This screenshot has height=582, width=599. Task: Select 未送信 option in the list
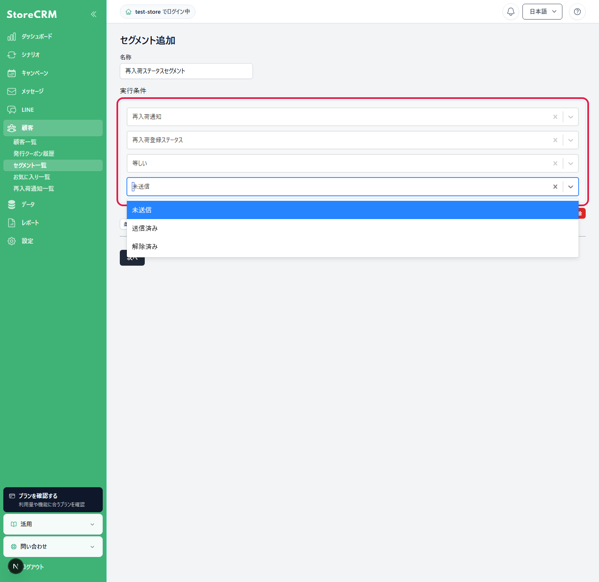tap(353, 210)
